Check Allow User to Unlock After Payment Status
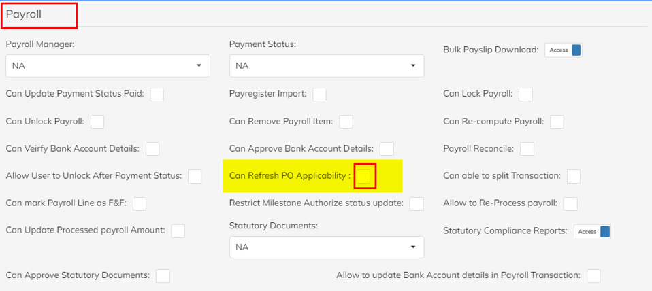Viewport: 652px width, 291px height. [x=195, y=176]
